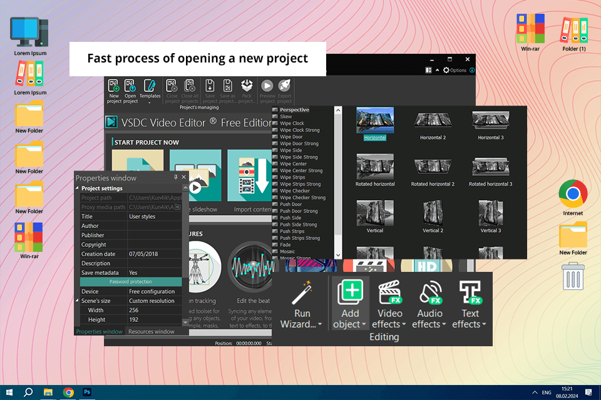Image resolution: width=601 pixels, height=400 pixels.
Task: Toggle the Mosaic transition checkbox
Action: click(x=275, y=251)
